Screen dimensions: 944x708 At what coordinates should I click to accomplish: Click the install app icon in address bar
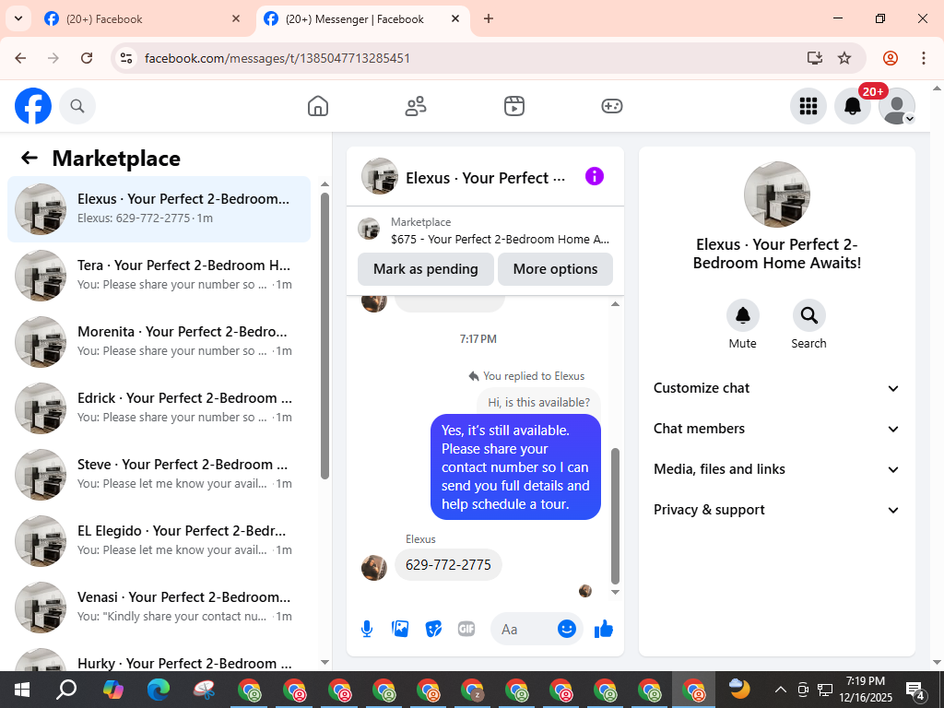(x=815, y=58)
